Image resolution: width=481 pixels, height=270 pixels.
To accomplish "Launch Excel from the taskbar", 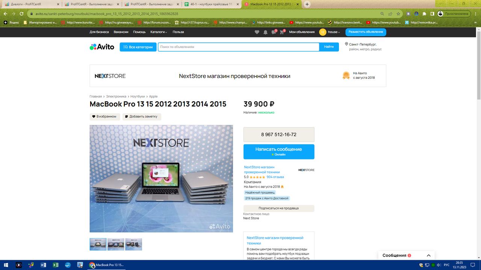I will [x=56, y=265].
